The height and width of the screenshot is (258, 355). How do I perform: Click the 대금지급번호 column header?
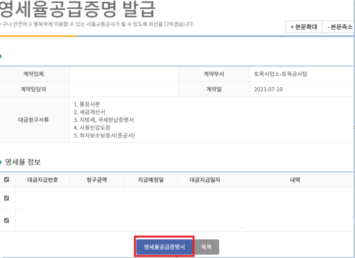click(43, 180)
